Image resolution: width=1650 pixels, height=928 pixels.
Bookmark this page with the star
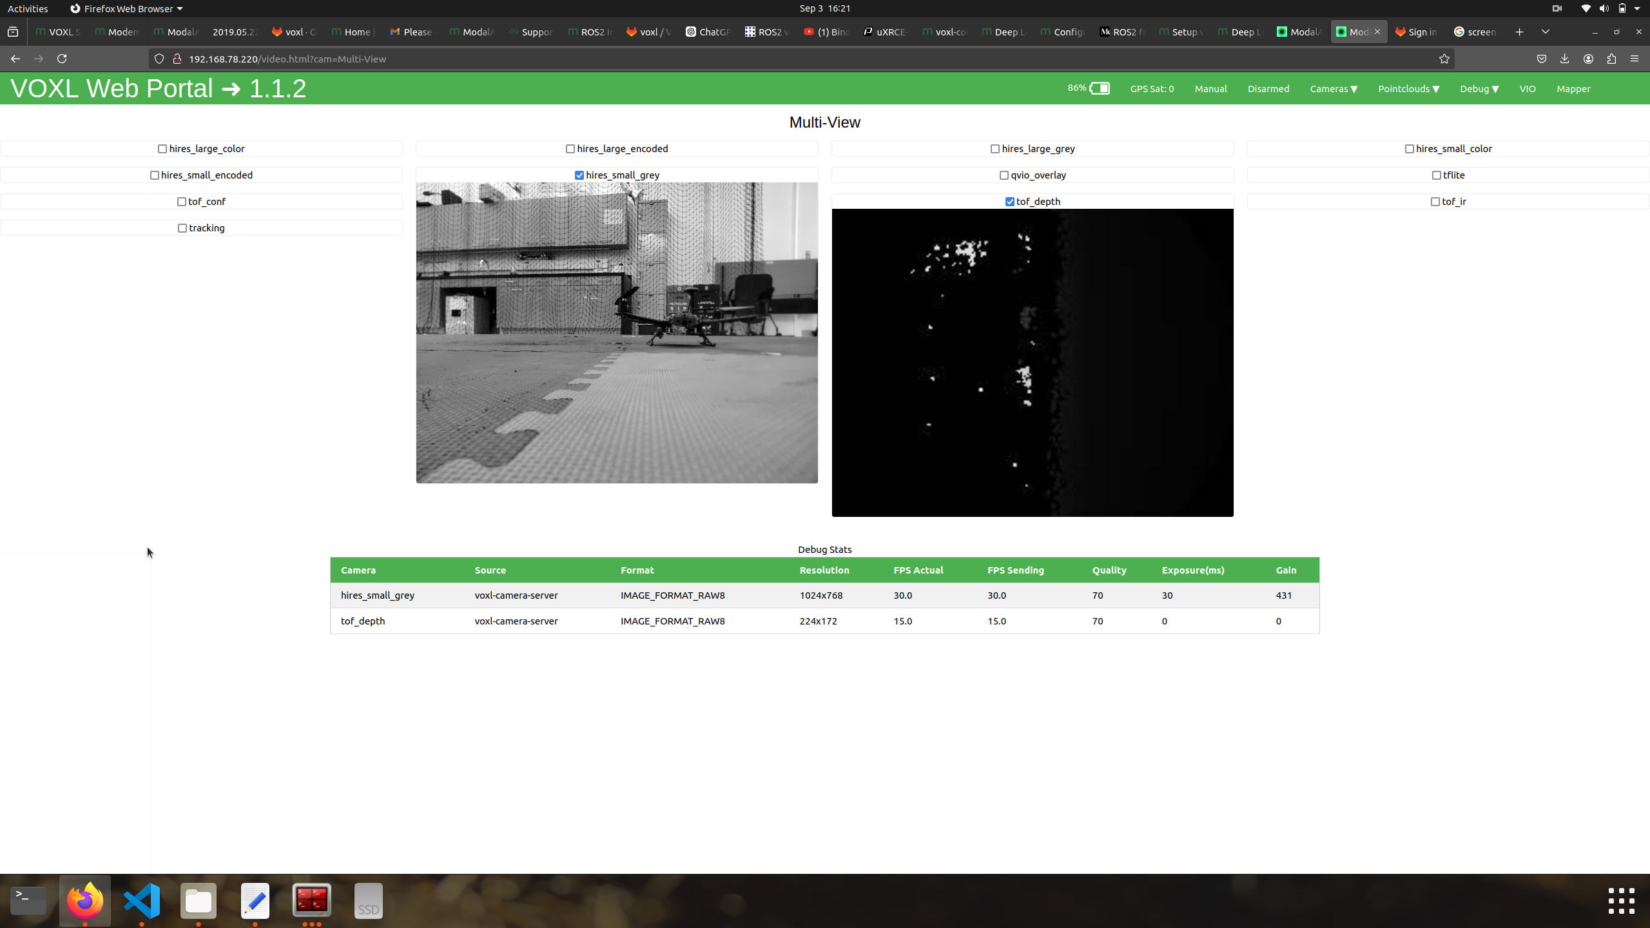point(1444,59)
